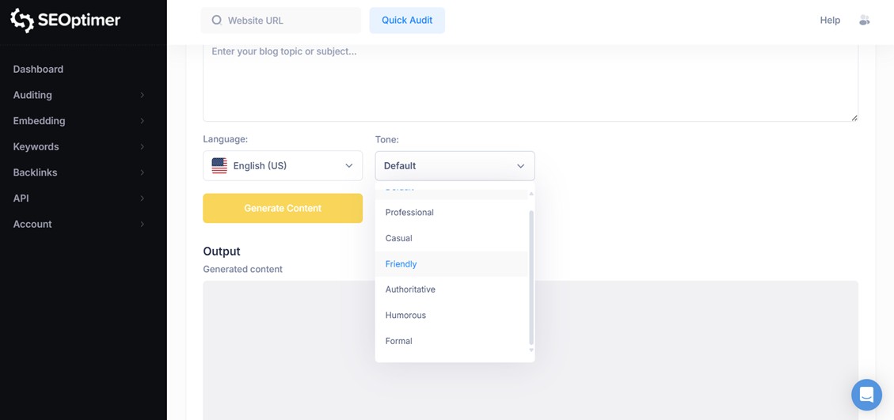The height and width of the screenshot is (420, 894).
Task: Expand the Backlinks sidebar section
Action: pyautogui.click(x=142, y=172)
